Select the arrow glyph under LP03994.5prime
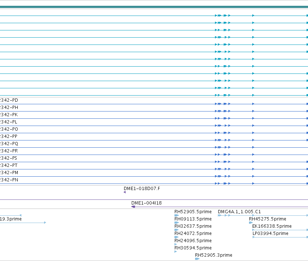308x261 pixels. click(x=280, y=237)
